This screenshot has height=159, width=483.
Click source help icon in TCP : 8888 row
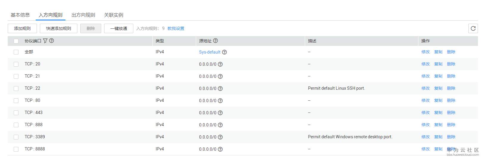point(220,149)
